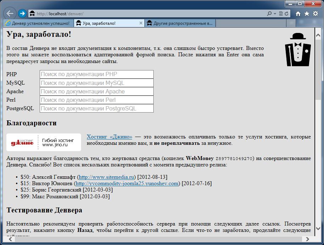Open the 'Хостинг «Джино»' link

[x=109, y=137]
